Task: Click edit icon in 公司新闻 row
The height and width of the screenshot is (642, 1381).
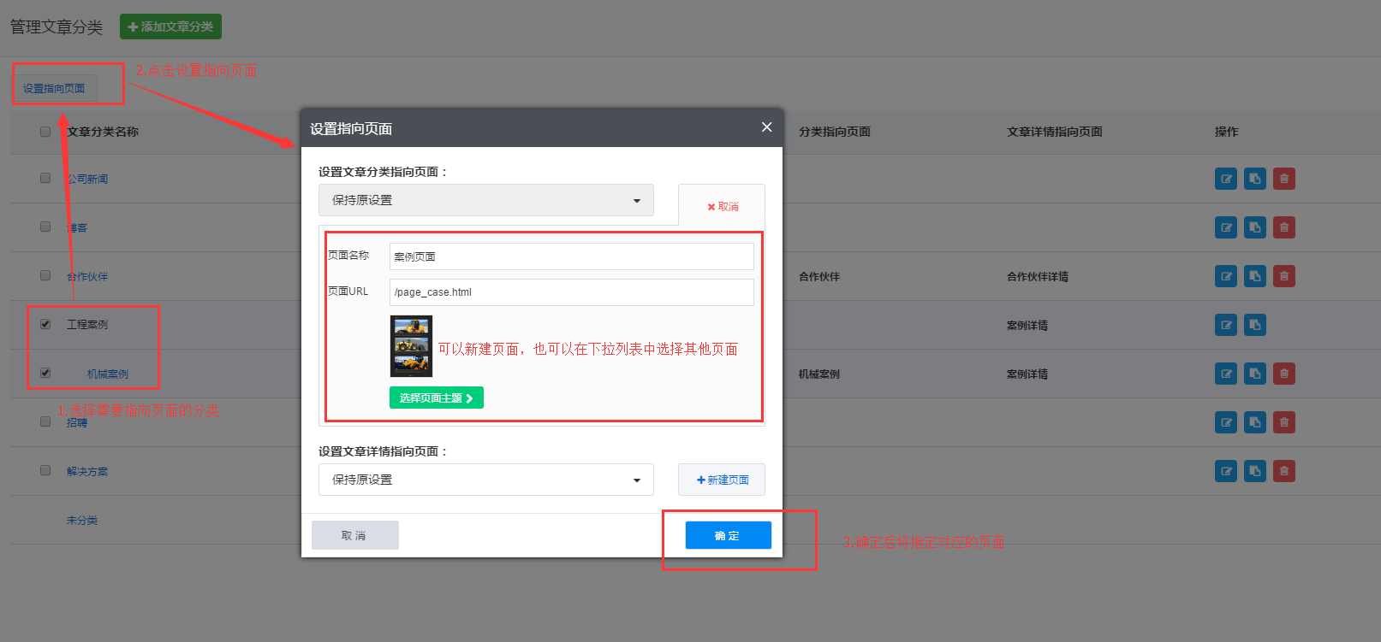Action: (x=1226, y=179)
